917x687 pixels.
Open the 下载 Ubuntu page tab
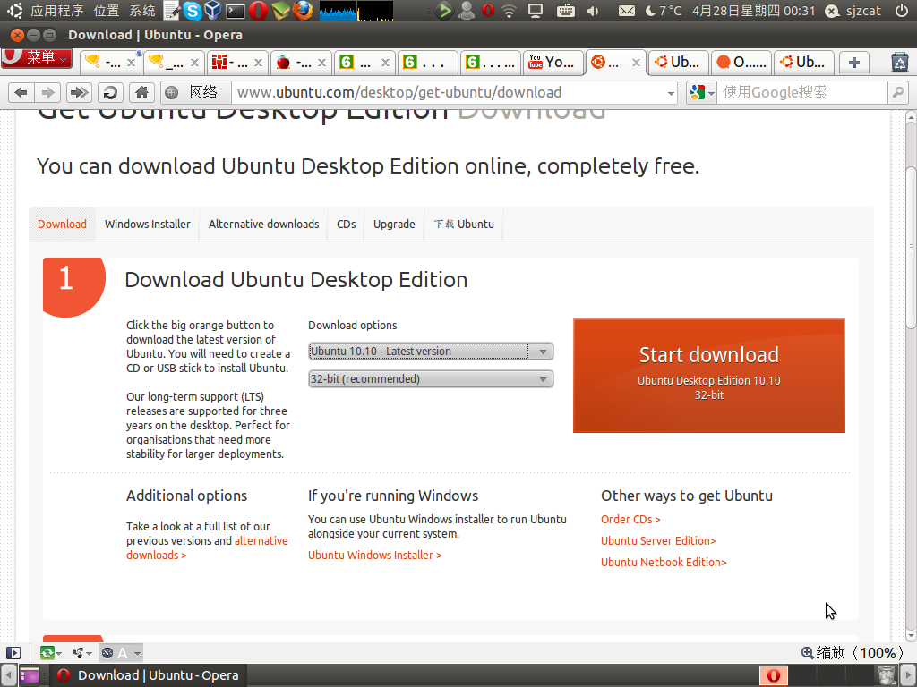point(465,225)
